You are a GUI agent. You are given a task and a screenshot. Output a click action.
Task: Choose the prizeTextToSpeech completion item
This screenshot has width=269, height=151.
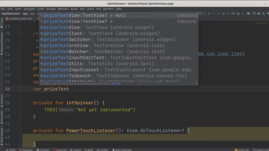coord(118,76)
